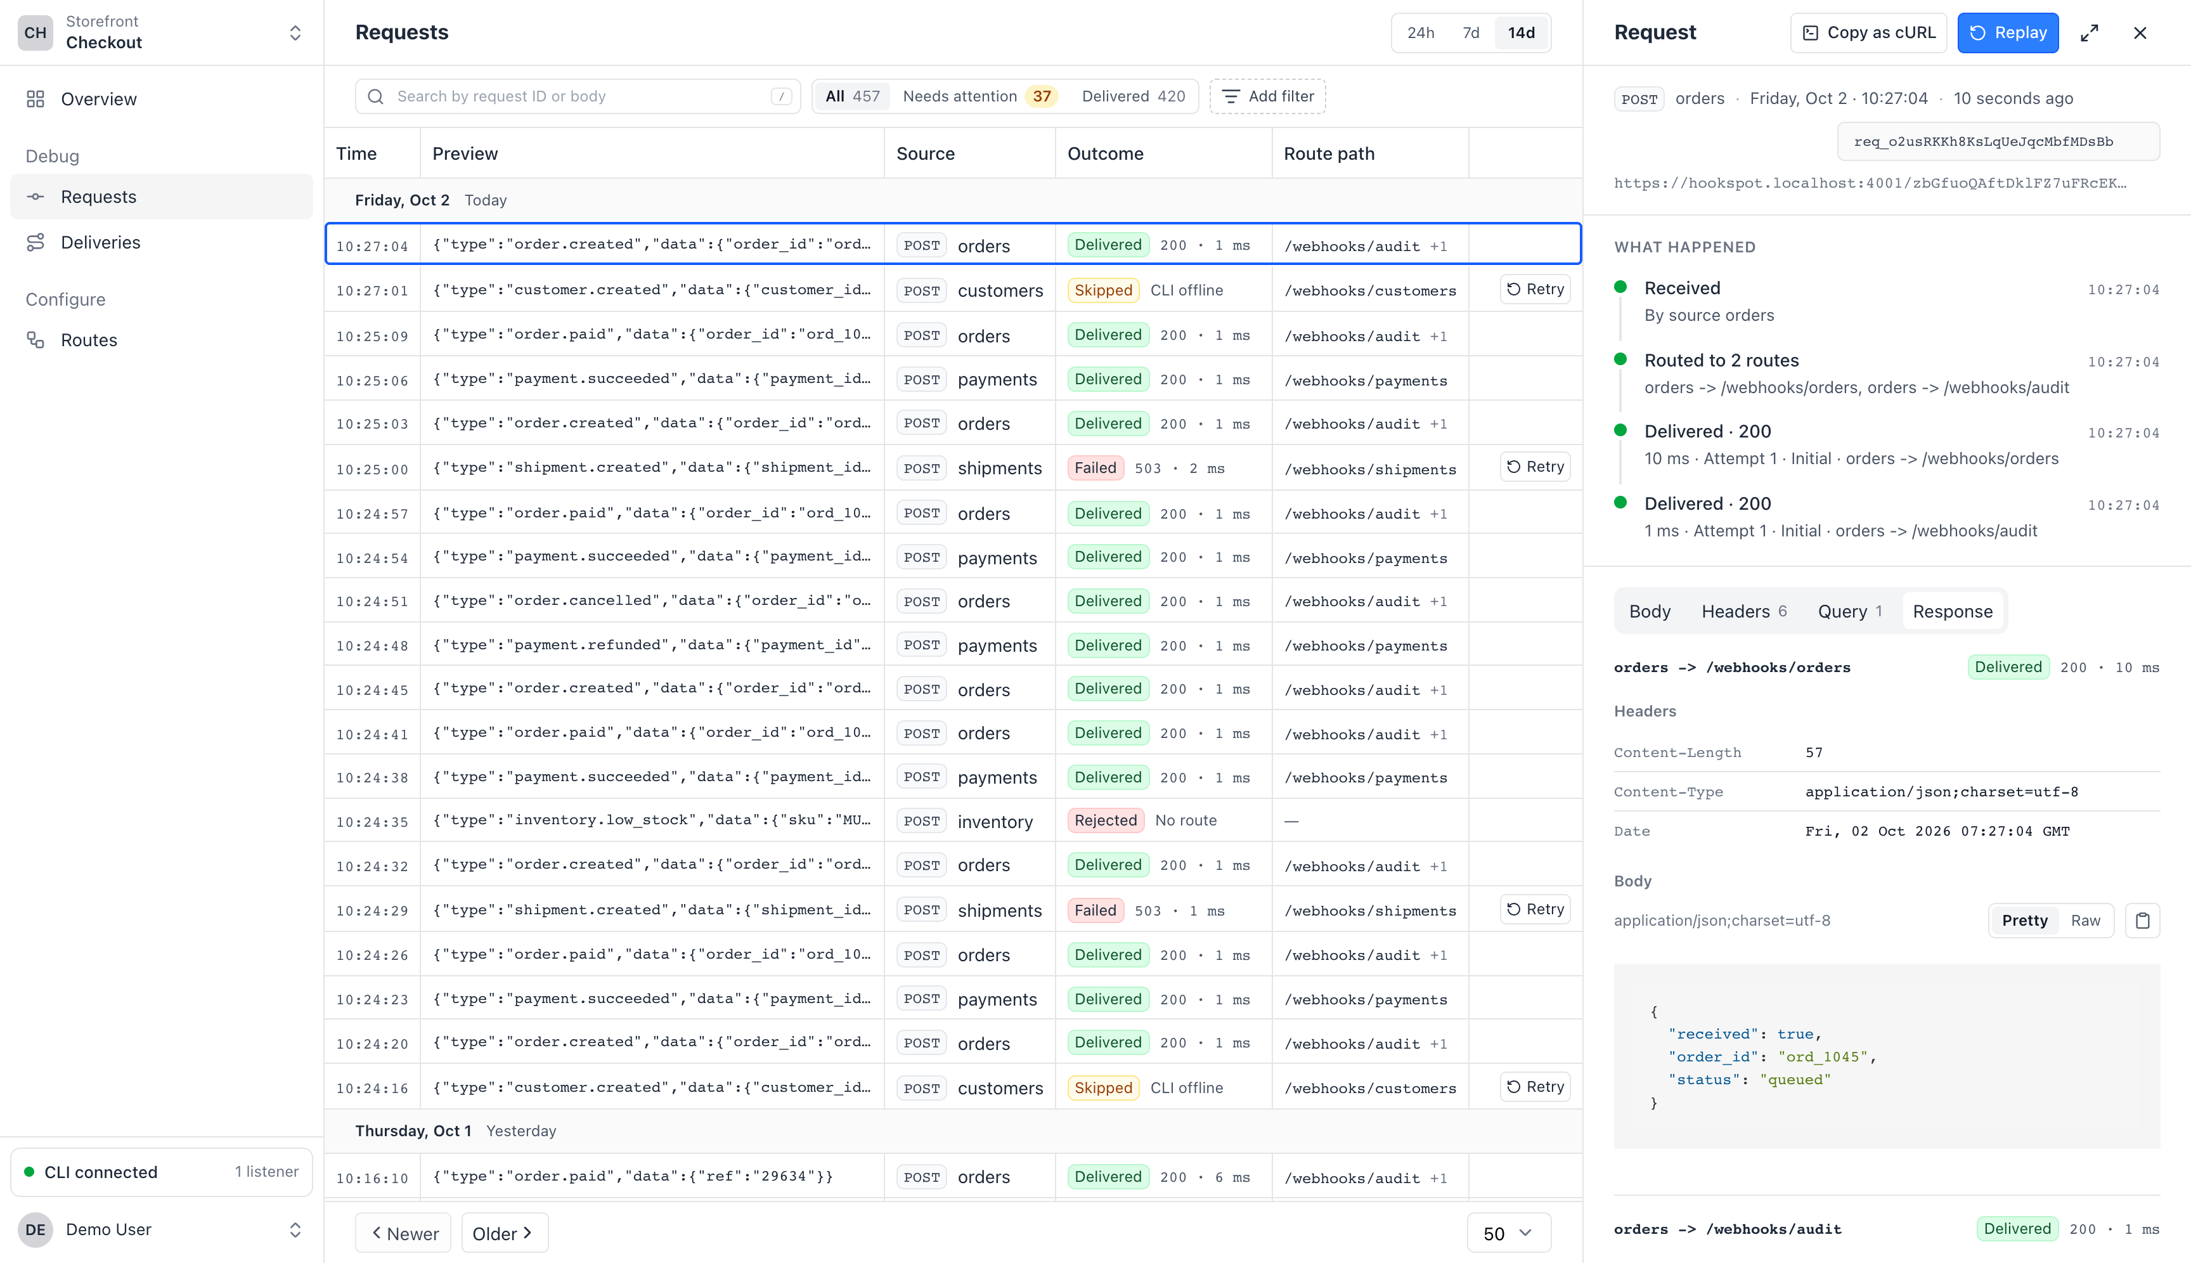This screenshot has height=1263, width=2191.
Task: Open the Demo User account menu
Action: tap(161, 1229)
